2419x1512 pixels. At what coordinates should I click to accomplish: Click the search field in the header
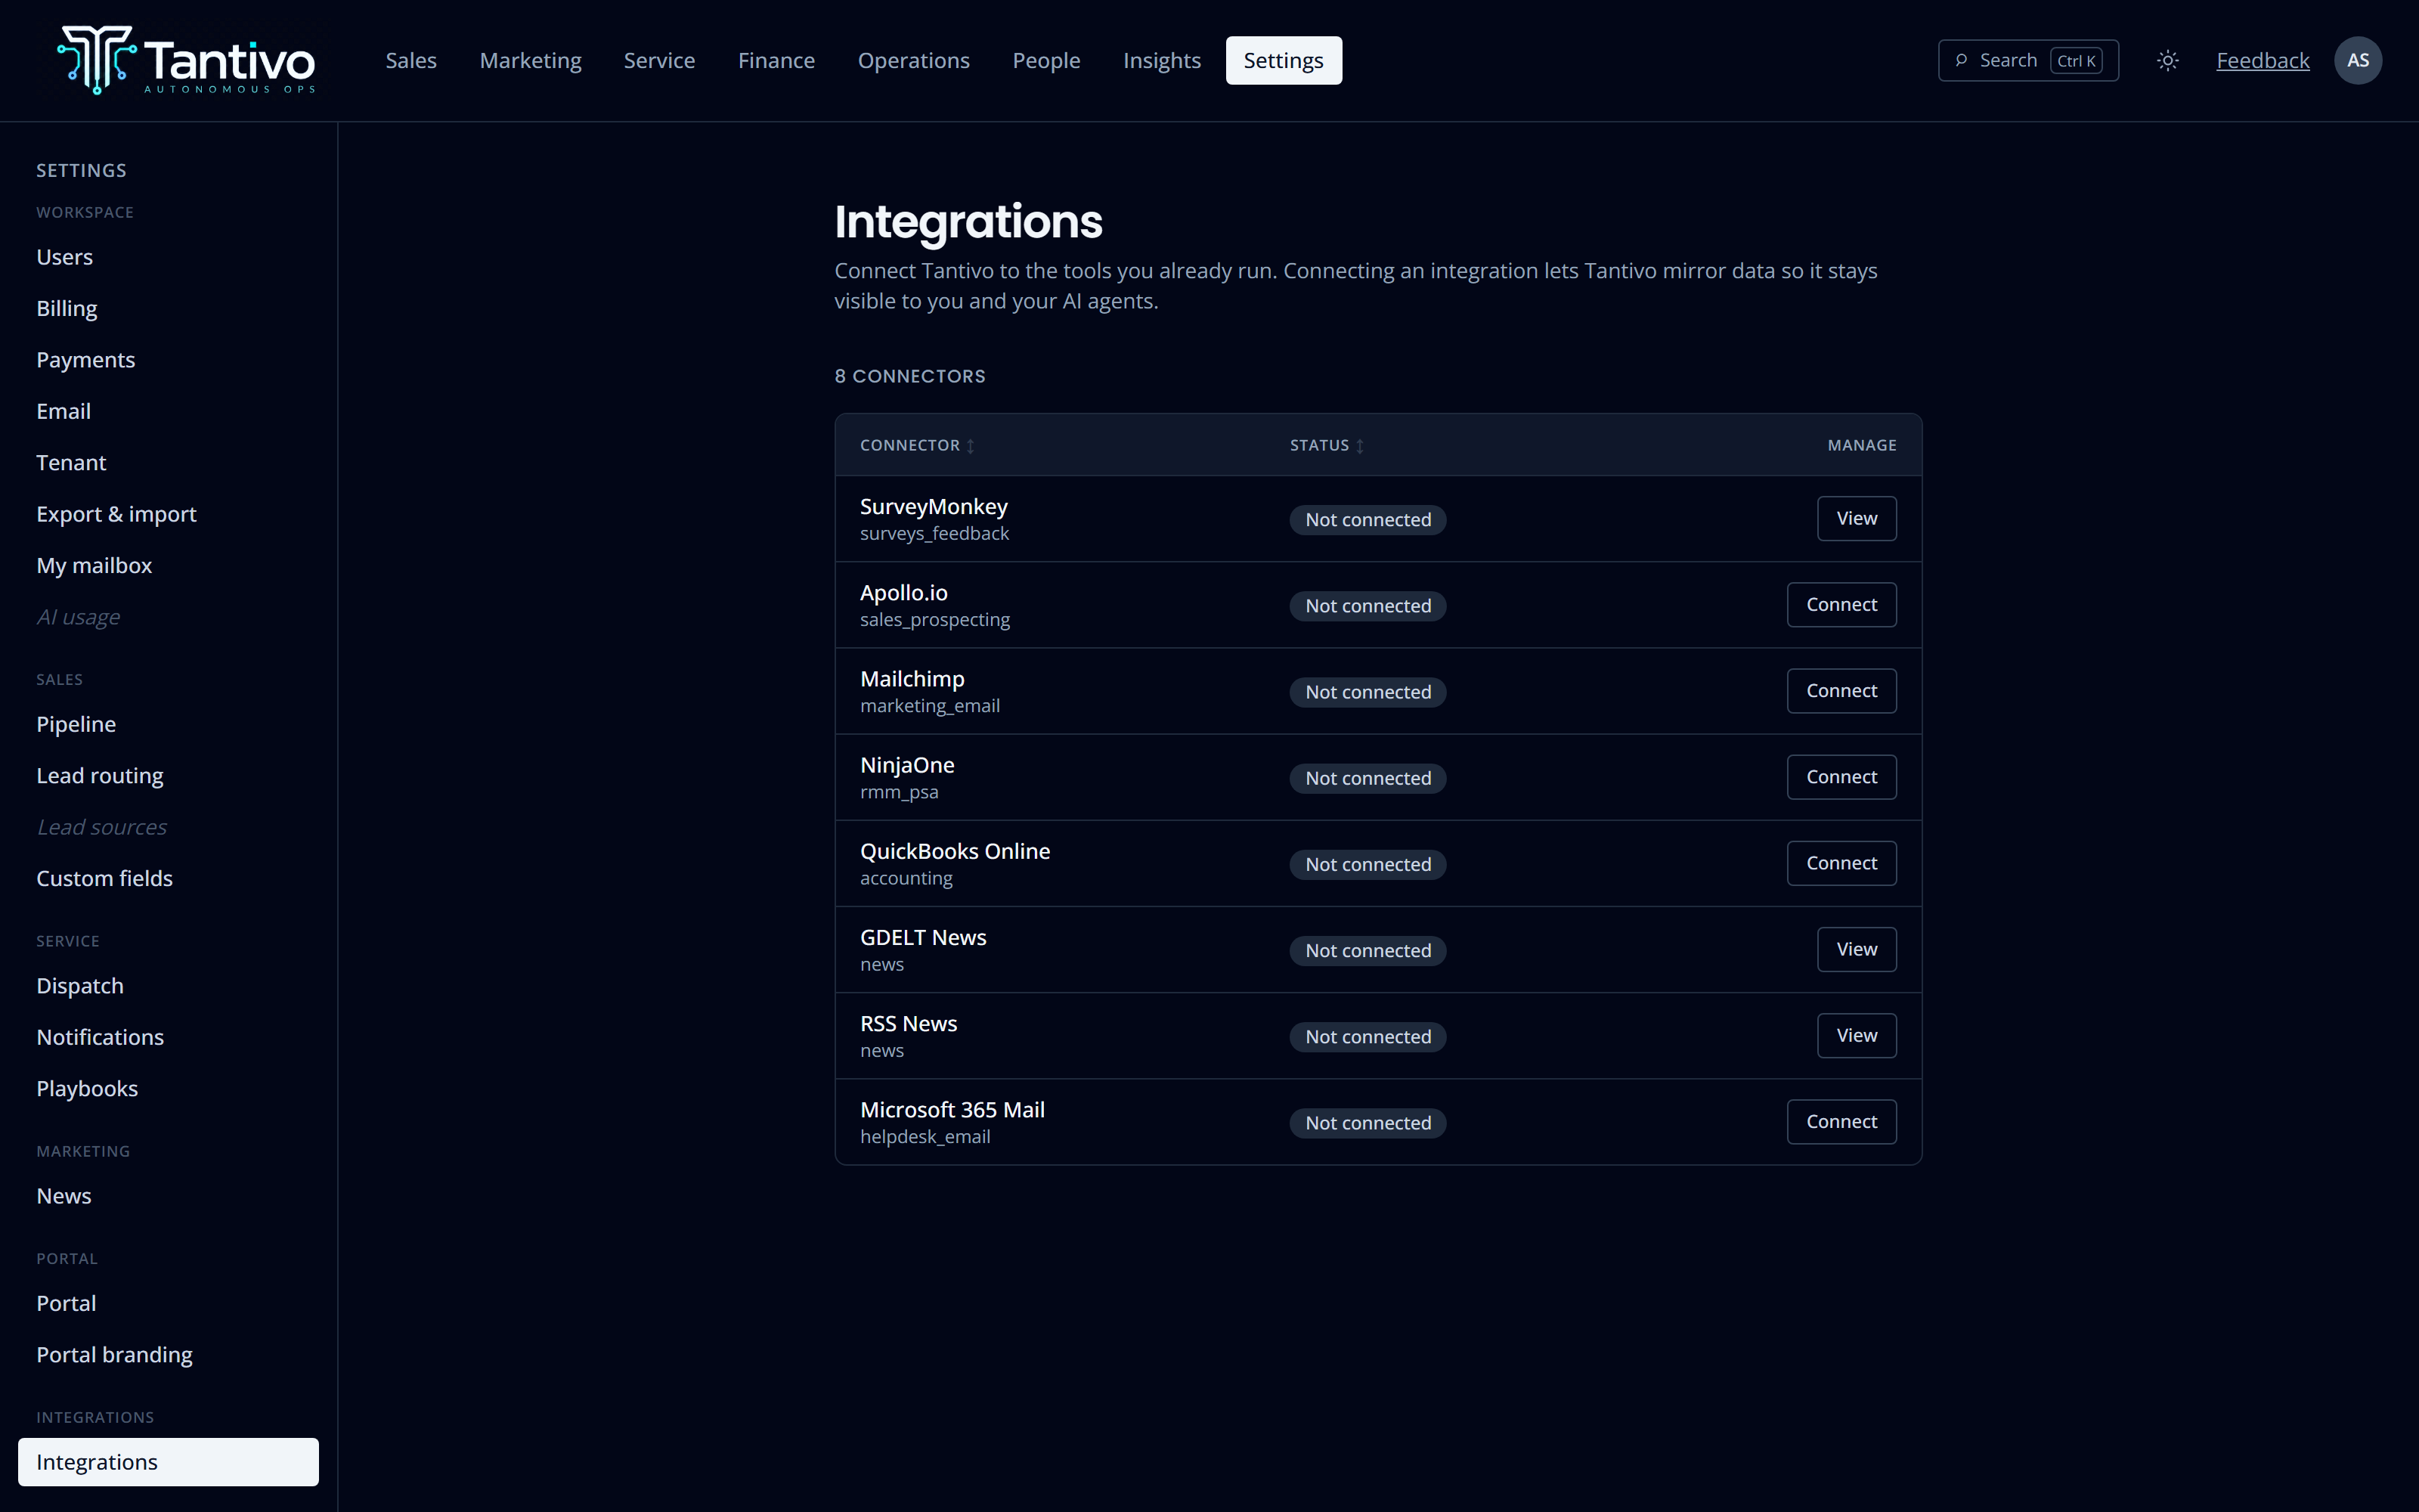point(2027,60)
